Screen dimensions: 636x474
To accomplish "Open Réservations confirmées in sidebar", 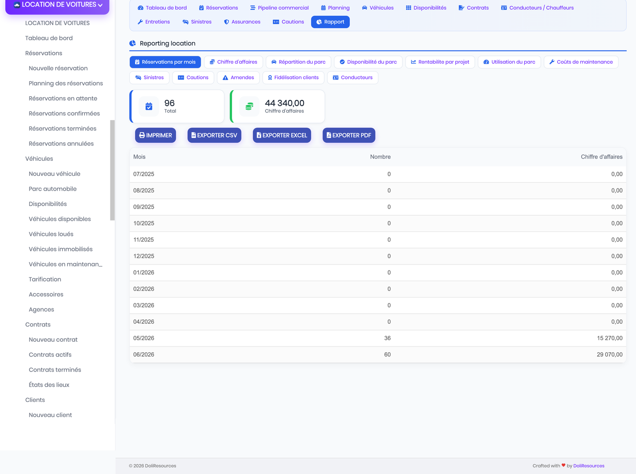I will (64, 113).
